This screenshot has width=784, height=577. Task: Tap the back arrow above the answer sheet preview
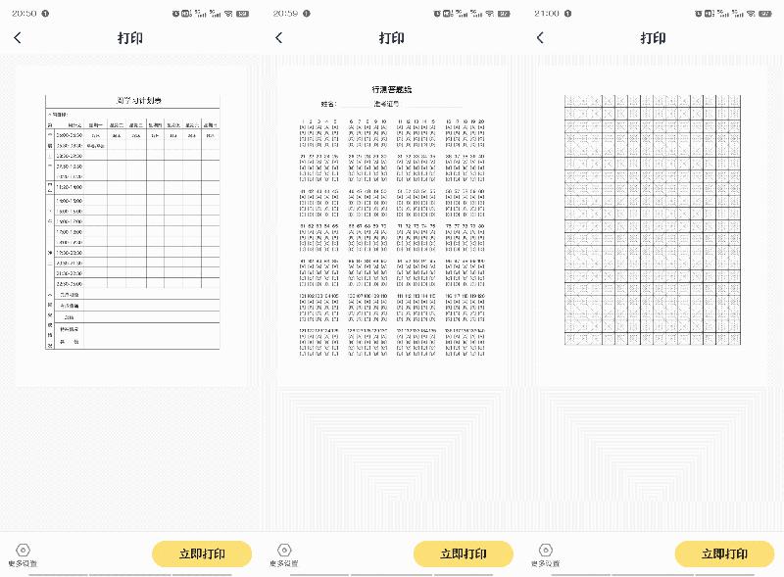click(x=279, y=37)
